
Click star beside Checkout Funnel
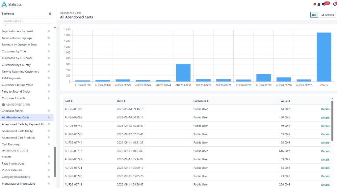pyautogui.click(x=49, y=111)
